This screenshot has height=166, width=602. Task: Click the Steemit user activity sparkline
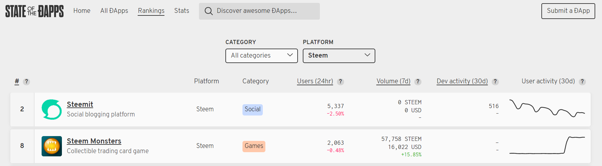[547, 109]
